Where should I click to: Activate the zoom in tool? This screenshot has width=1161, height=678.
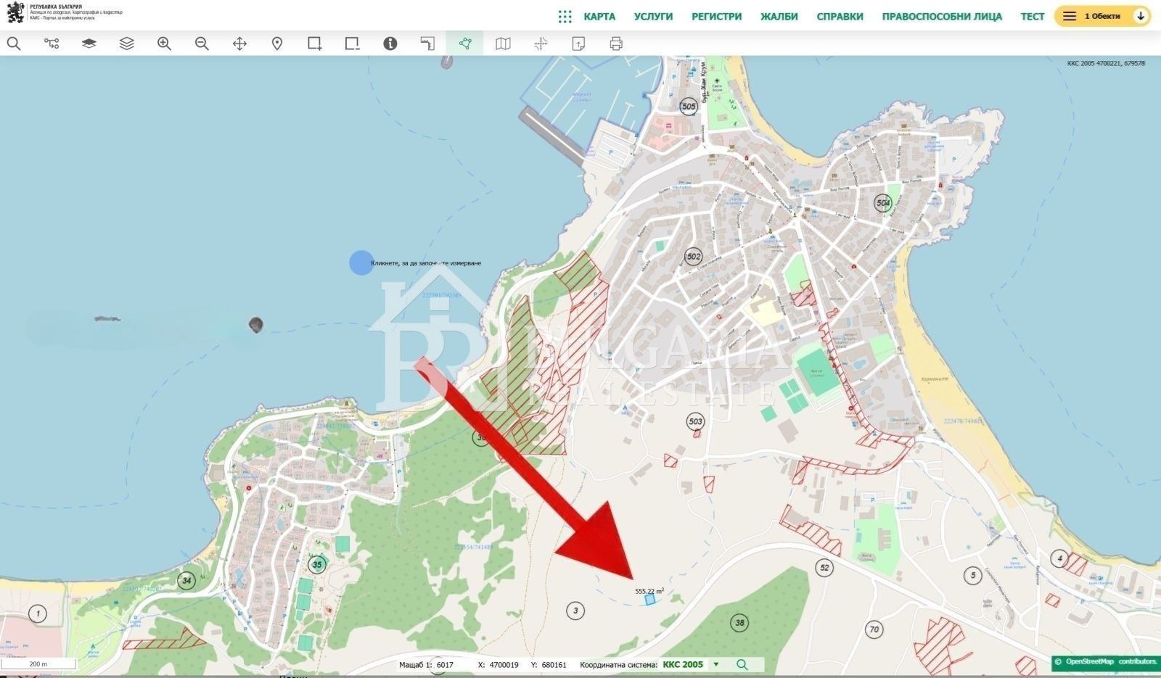163,44
